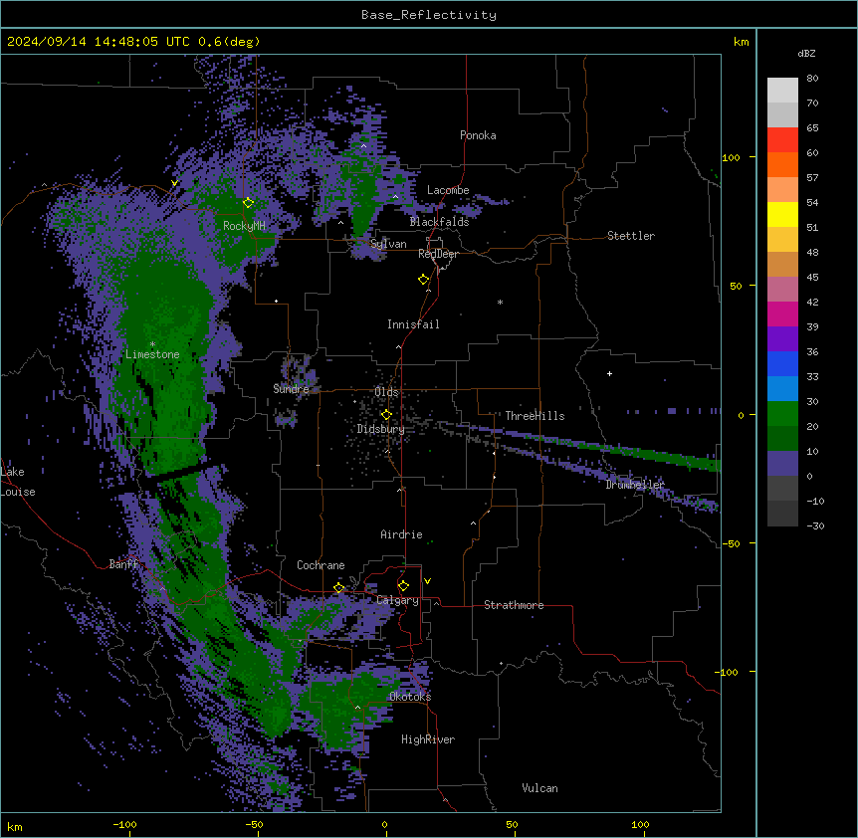Select the Lacombe city label
Screen dimensions: 858x838
448,190
